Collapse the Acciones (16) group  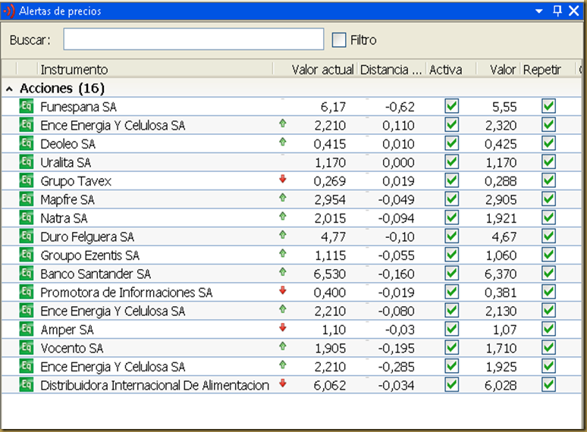(x=9, y=89)
